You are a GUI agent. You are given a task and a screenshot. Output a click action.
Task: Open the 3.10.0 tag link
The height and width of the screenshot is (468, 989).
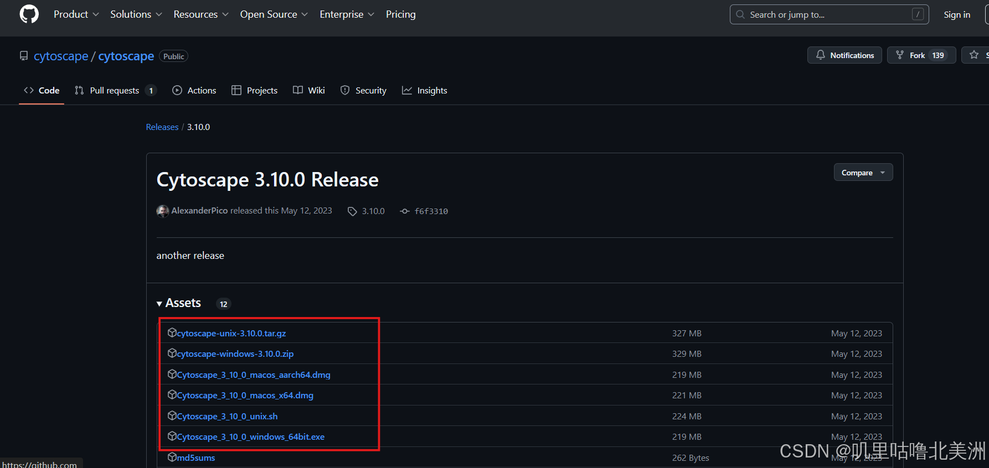[x=373, y=211]
